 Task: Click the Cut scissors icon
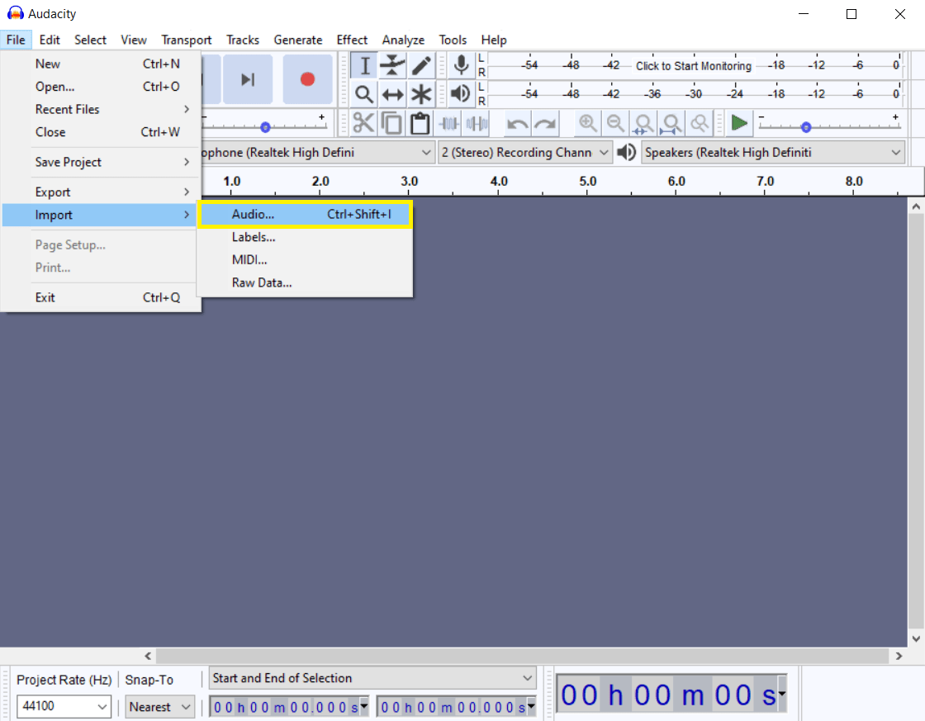tap(363, 123)
